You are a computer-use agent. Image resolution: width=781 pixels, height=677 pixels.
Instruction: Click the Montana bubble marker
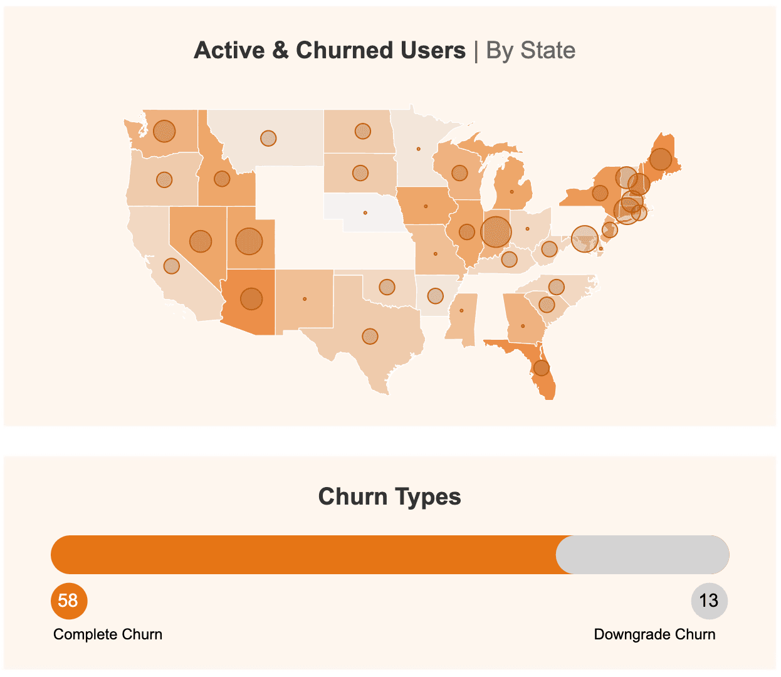(268, 138)
